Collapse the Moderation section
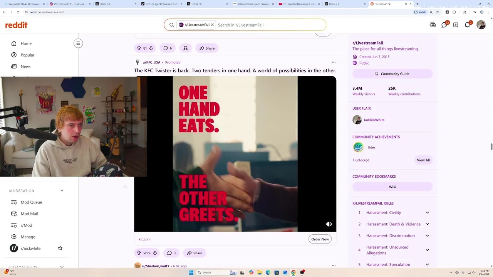Screen dimensions: 493x277 click(x=62, y=191)
